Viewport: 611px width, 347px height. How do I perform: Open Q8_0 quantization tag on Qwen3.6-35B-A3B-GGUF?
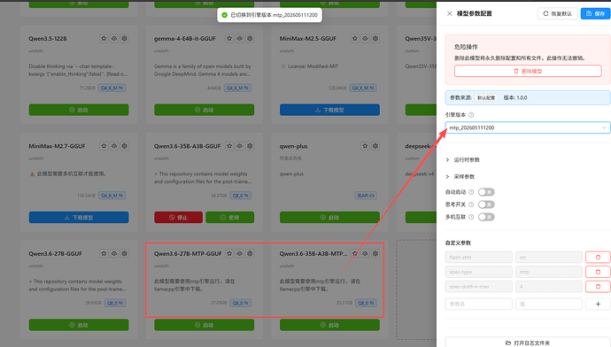(241, 196)
